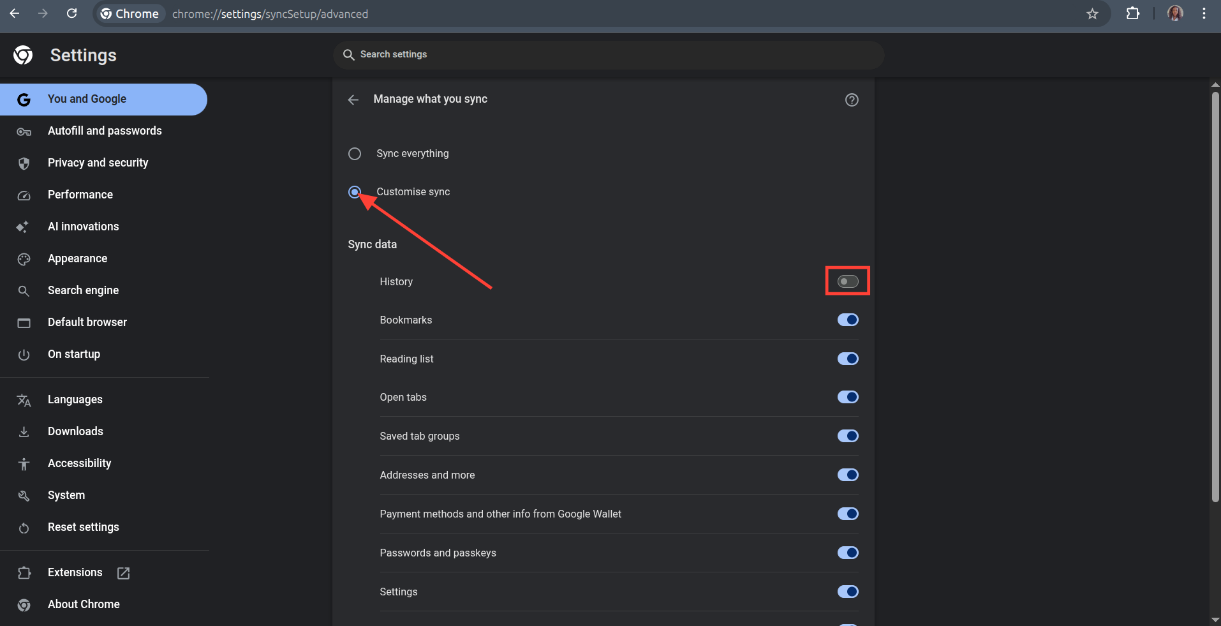Open the Extensions puzzle icon in toolbar
This screenshot has width=1221, height=626.
pos(1133,13)
